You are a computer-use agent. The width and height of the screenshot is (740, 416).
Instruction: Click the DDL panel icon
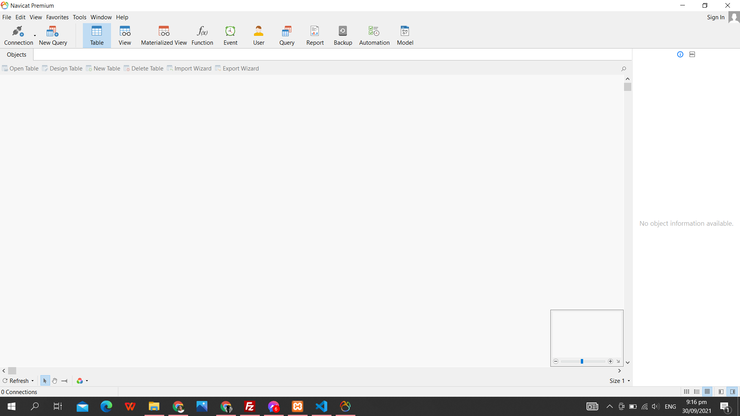click(x=692, y=54)
